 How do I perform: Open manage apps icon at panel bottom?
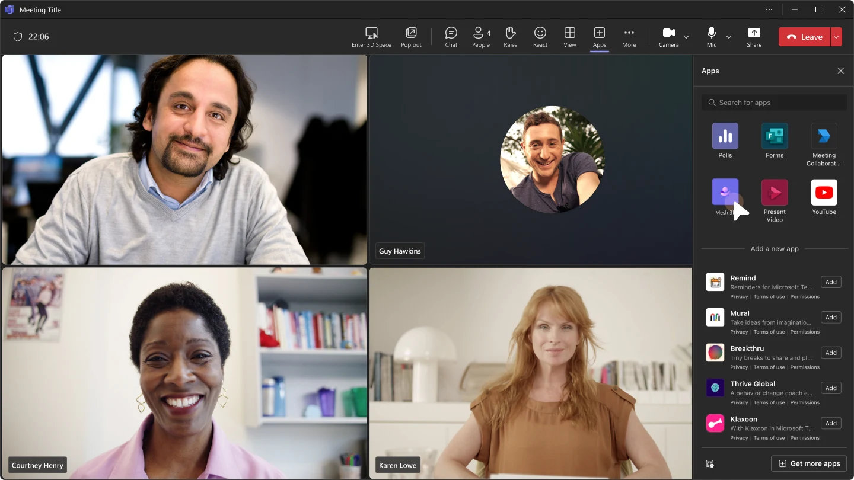coord(710,463)
